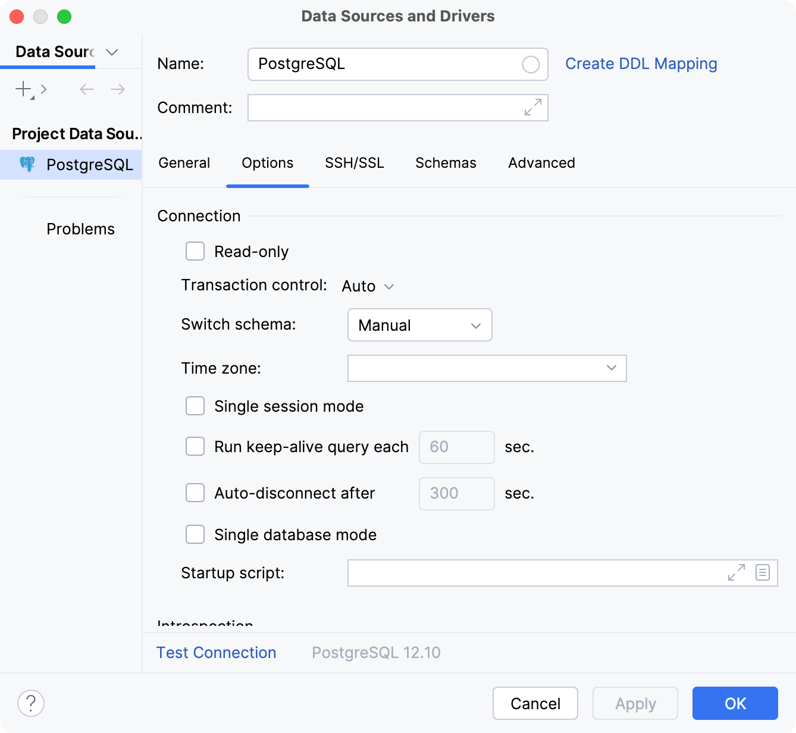This screenshot has height=733, width=796.
Task: Open the Advanced tab
Action: tap(541, 162)
